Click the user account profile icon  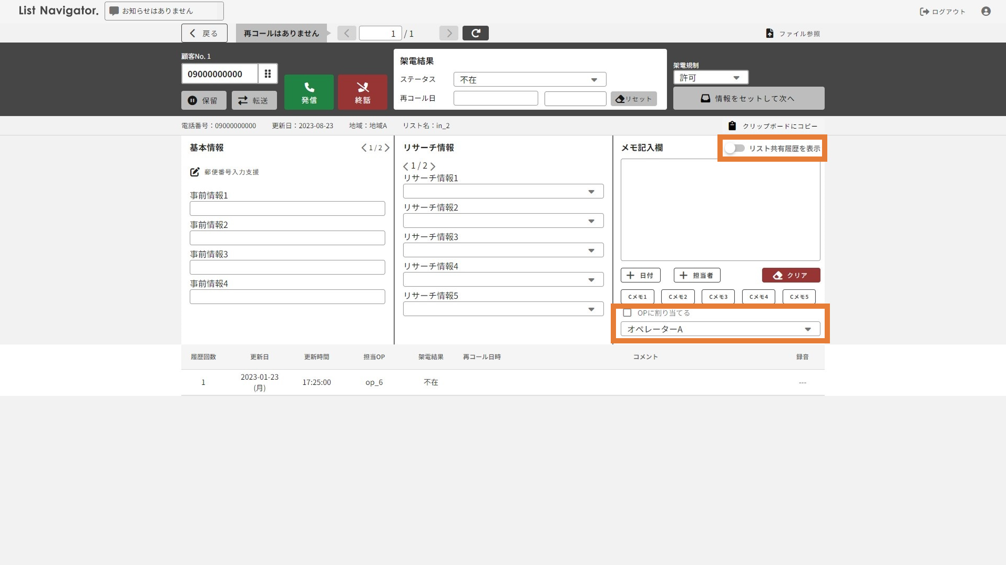point(986,11)
